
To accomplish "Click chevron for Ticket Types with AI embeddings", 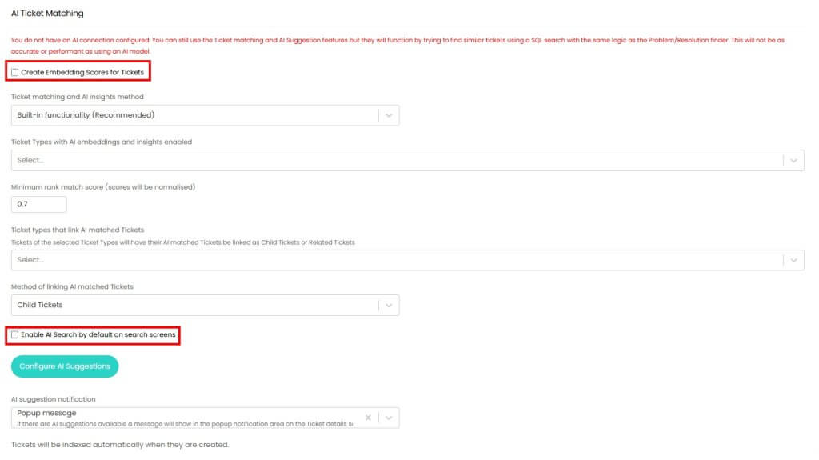I will pos(793,160).
